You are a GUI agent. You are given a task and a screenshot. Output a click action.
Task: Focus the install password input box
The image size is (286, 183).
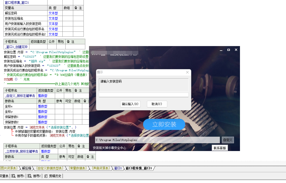point(143,95)
